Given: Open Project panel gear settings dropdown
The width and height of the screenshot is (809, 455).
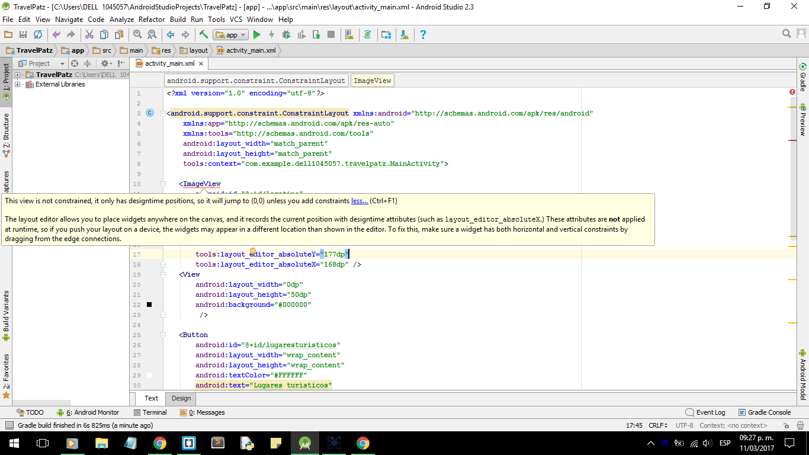Looking at the screenshot, I should tap(106, 63).
